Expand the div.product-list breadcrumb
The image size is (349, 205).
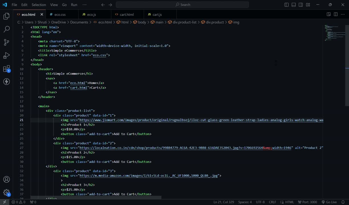184,22
